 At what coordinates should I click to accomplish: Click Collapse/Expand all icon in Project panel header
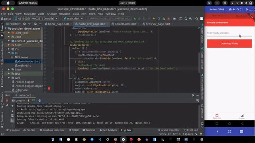pyautogui.click(x=29, y=24)
